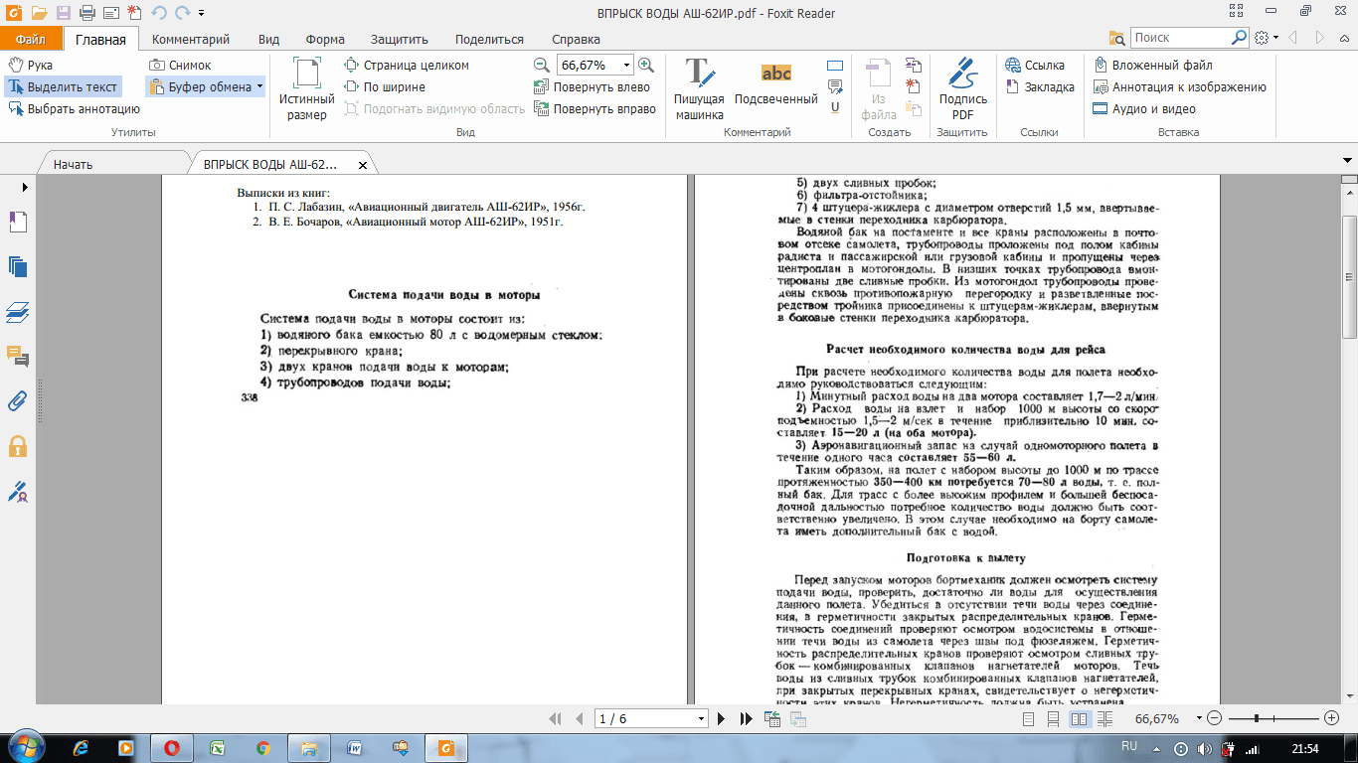Open the Bookmarks side panel
The image size is (1358, 763).
coord(17,222)
